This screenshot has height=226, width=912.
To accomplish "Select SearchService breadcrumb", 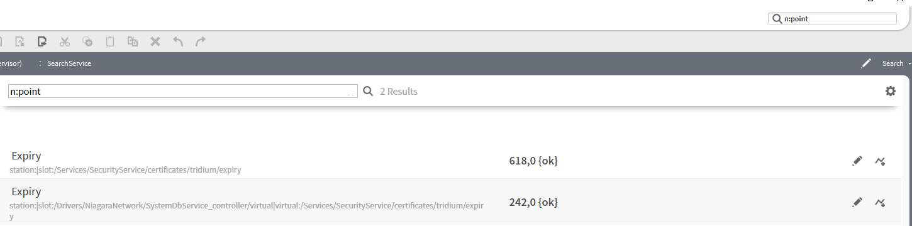I will click(69, 63).
